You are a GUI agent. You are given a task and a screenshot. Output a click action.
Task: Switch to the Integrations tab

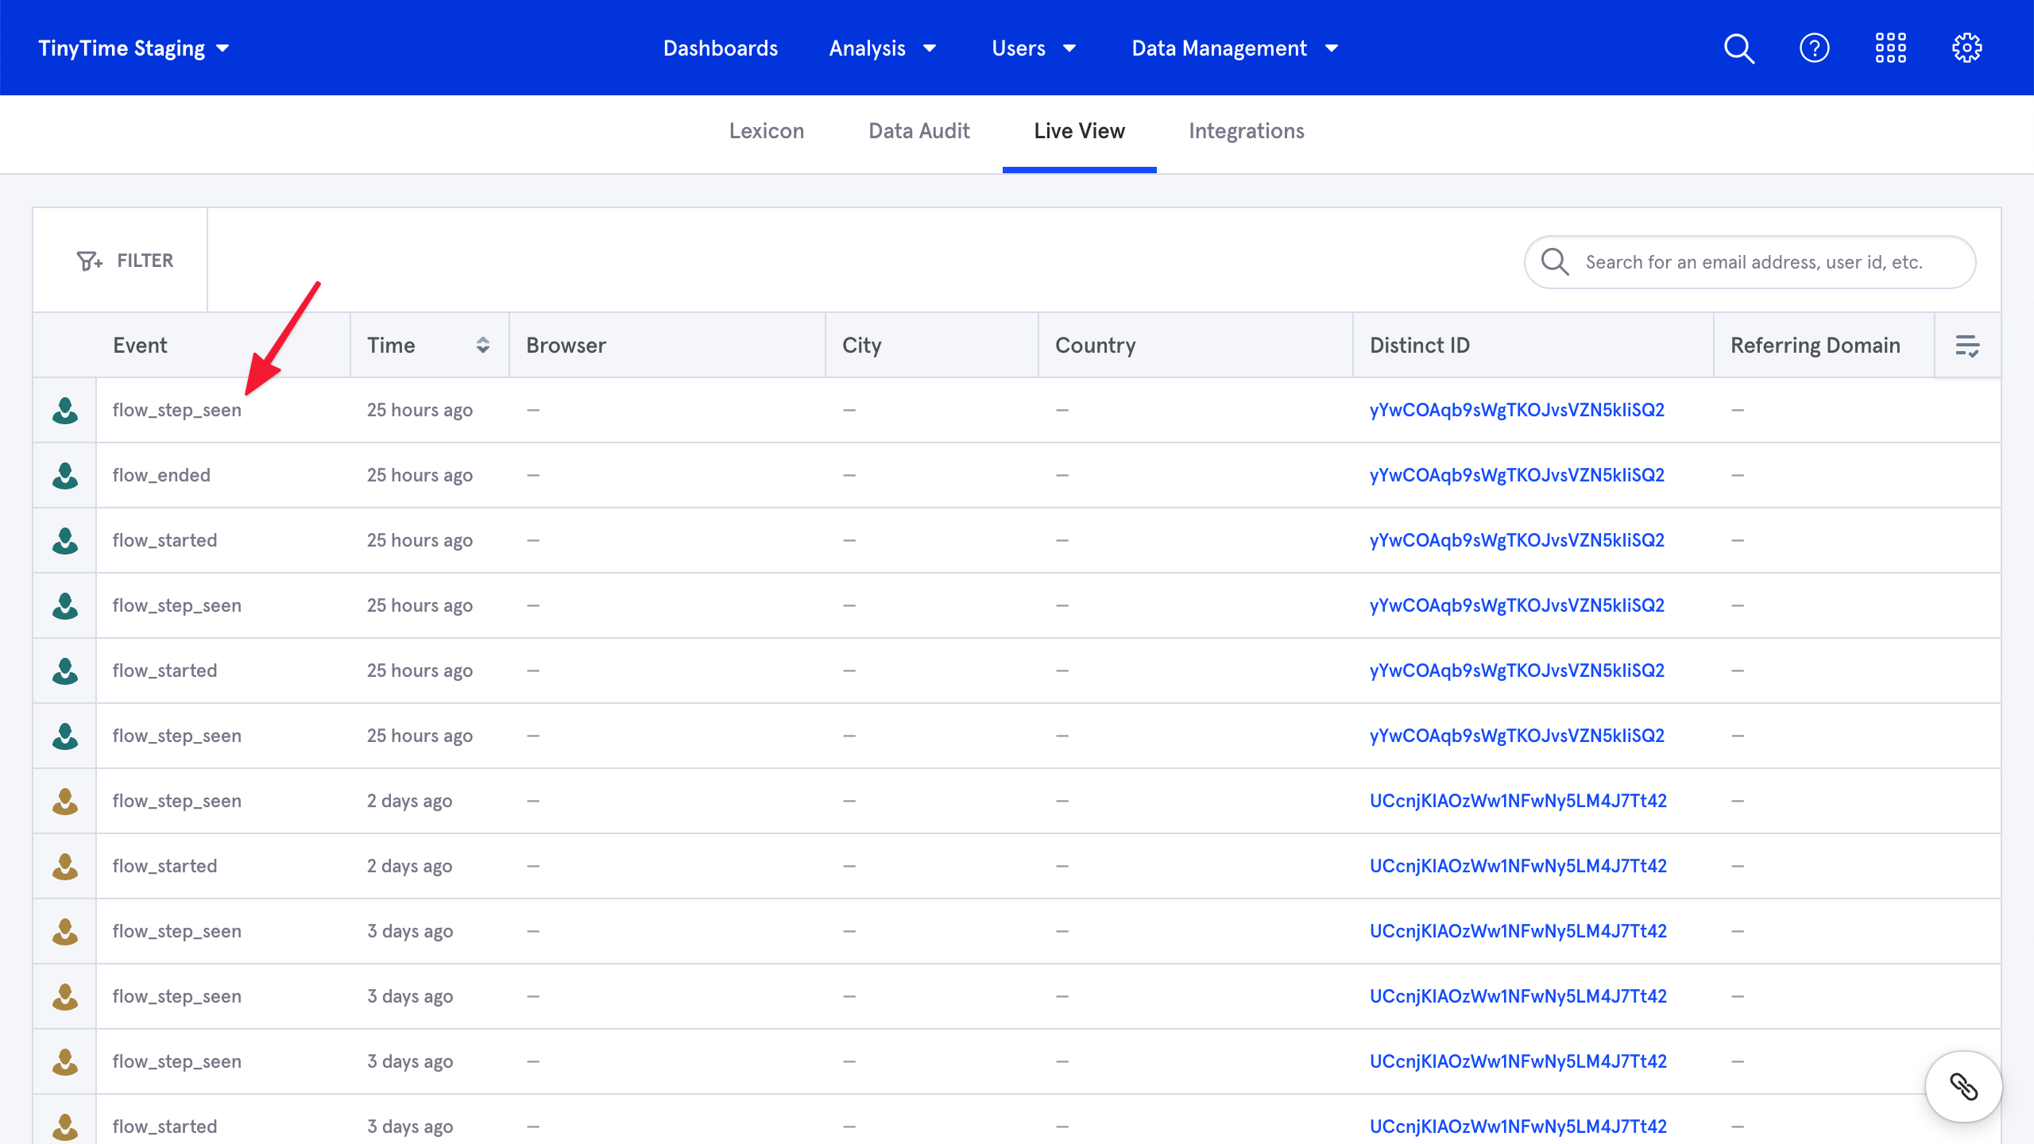1247,131
